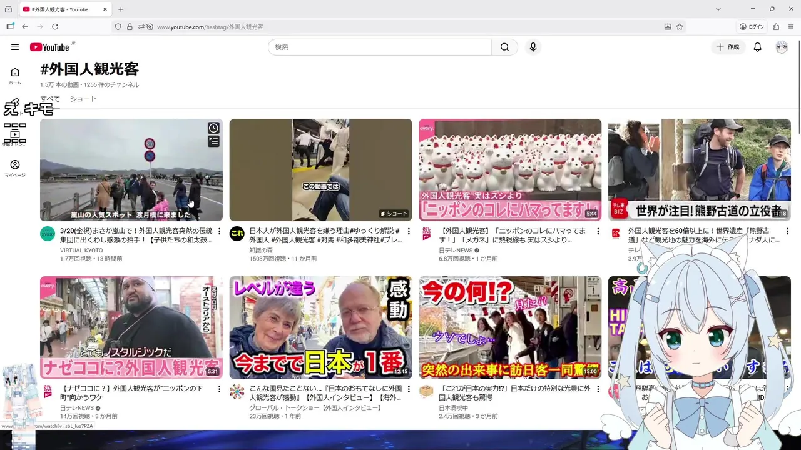Focus the YouTube 検索 search box
Viewport: 801px width, 450px height.
[379, 47]
